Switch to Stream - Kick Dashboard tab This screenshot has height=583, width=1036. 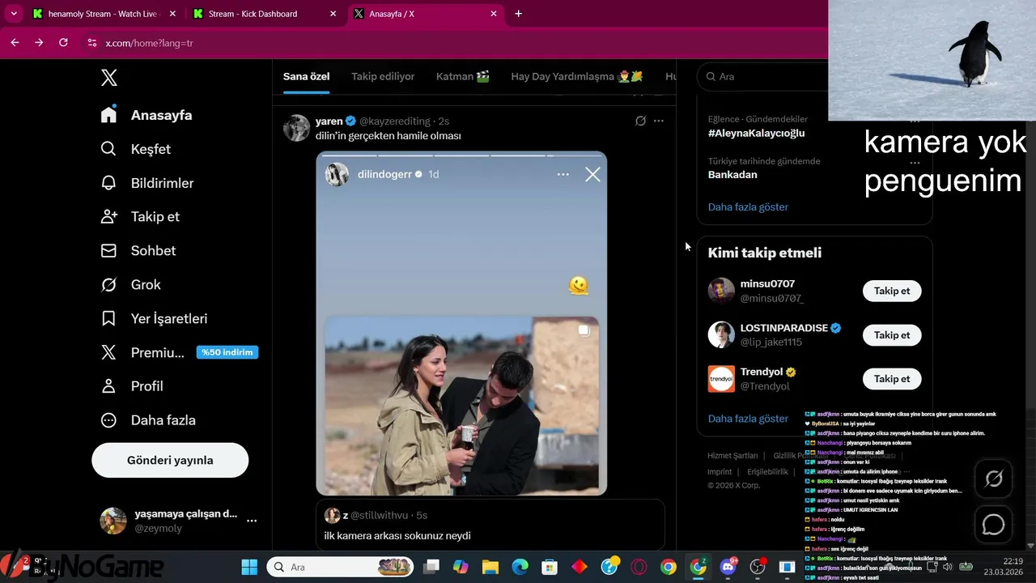coord(264,14)
